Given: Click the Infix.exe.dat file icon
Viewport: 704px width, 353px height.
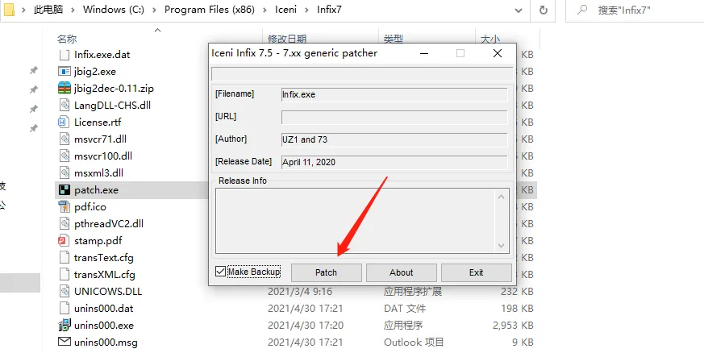Looking at the screenshot, I should tap(65, 55).
